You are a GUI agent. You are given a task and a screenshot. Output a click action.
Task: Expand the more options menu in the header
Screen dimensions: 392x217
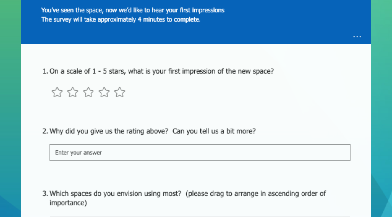pyautogui.click(x=357, y=36)
